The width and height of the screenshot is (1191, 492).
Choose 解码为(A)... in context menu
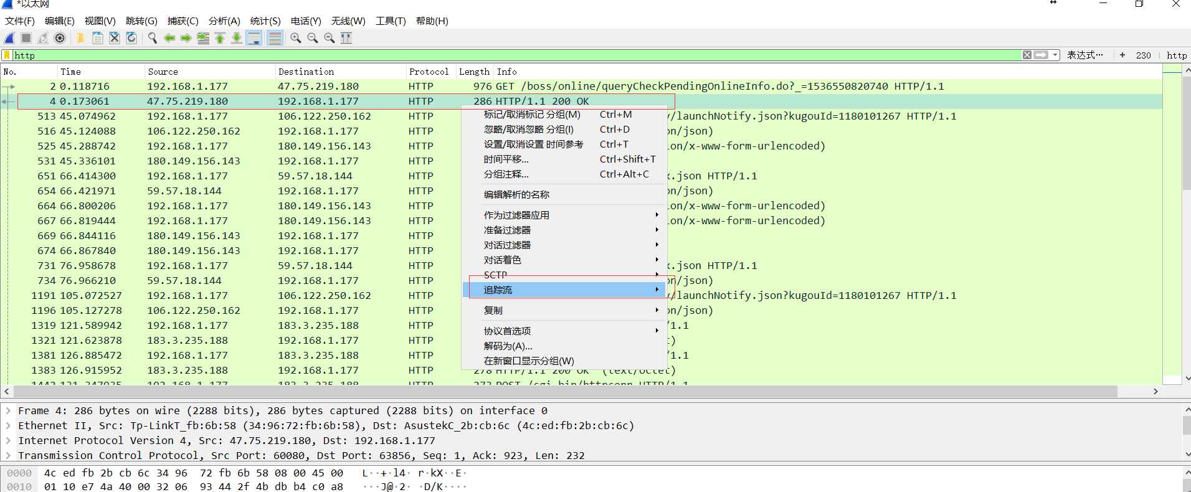[564, 346]
